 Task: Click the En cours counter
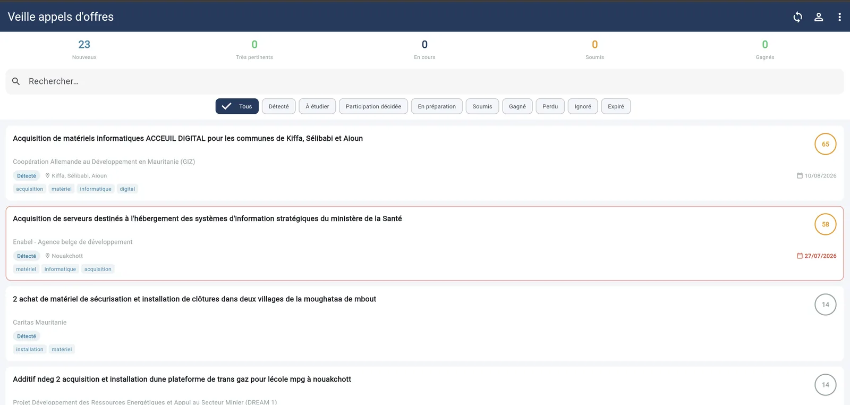pyautogui.click(x=424, y=49)
